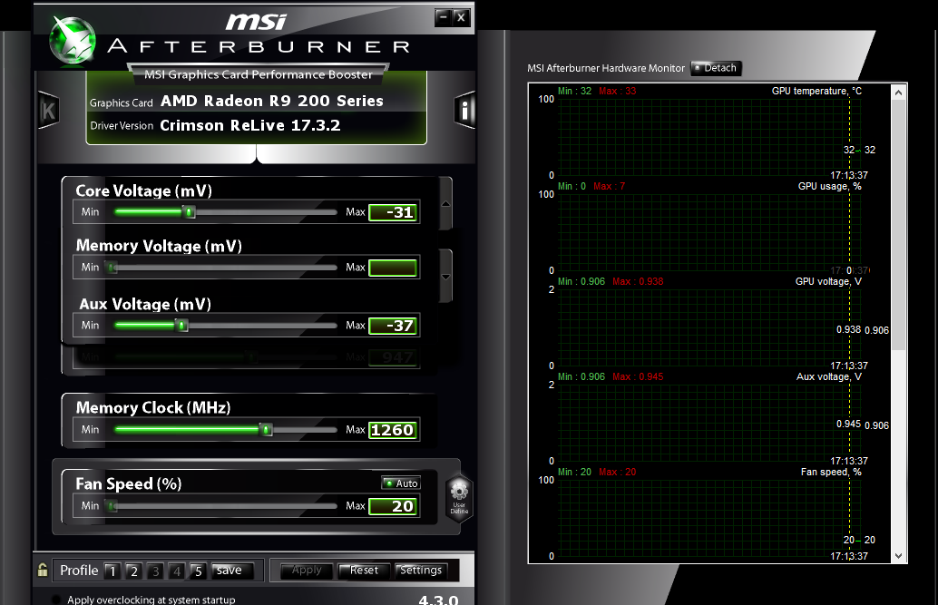This screenshot has width=938, height=605.
Task: Click the Max : 33 temperature readout
Action: 618,91
